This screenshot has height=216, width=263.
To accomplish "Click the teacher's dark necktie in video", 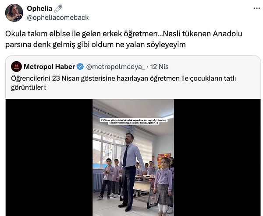I will [125, 156].
